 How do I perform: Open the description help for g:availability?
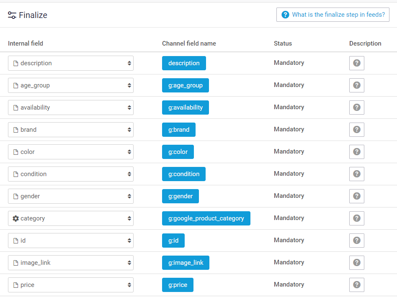click(x=356, y=108)
